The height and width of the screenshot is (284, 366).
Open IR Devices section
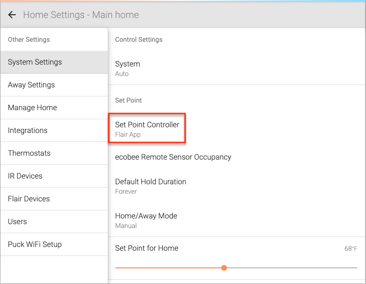(54, 176)
